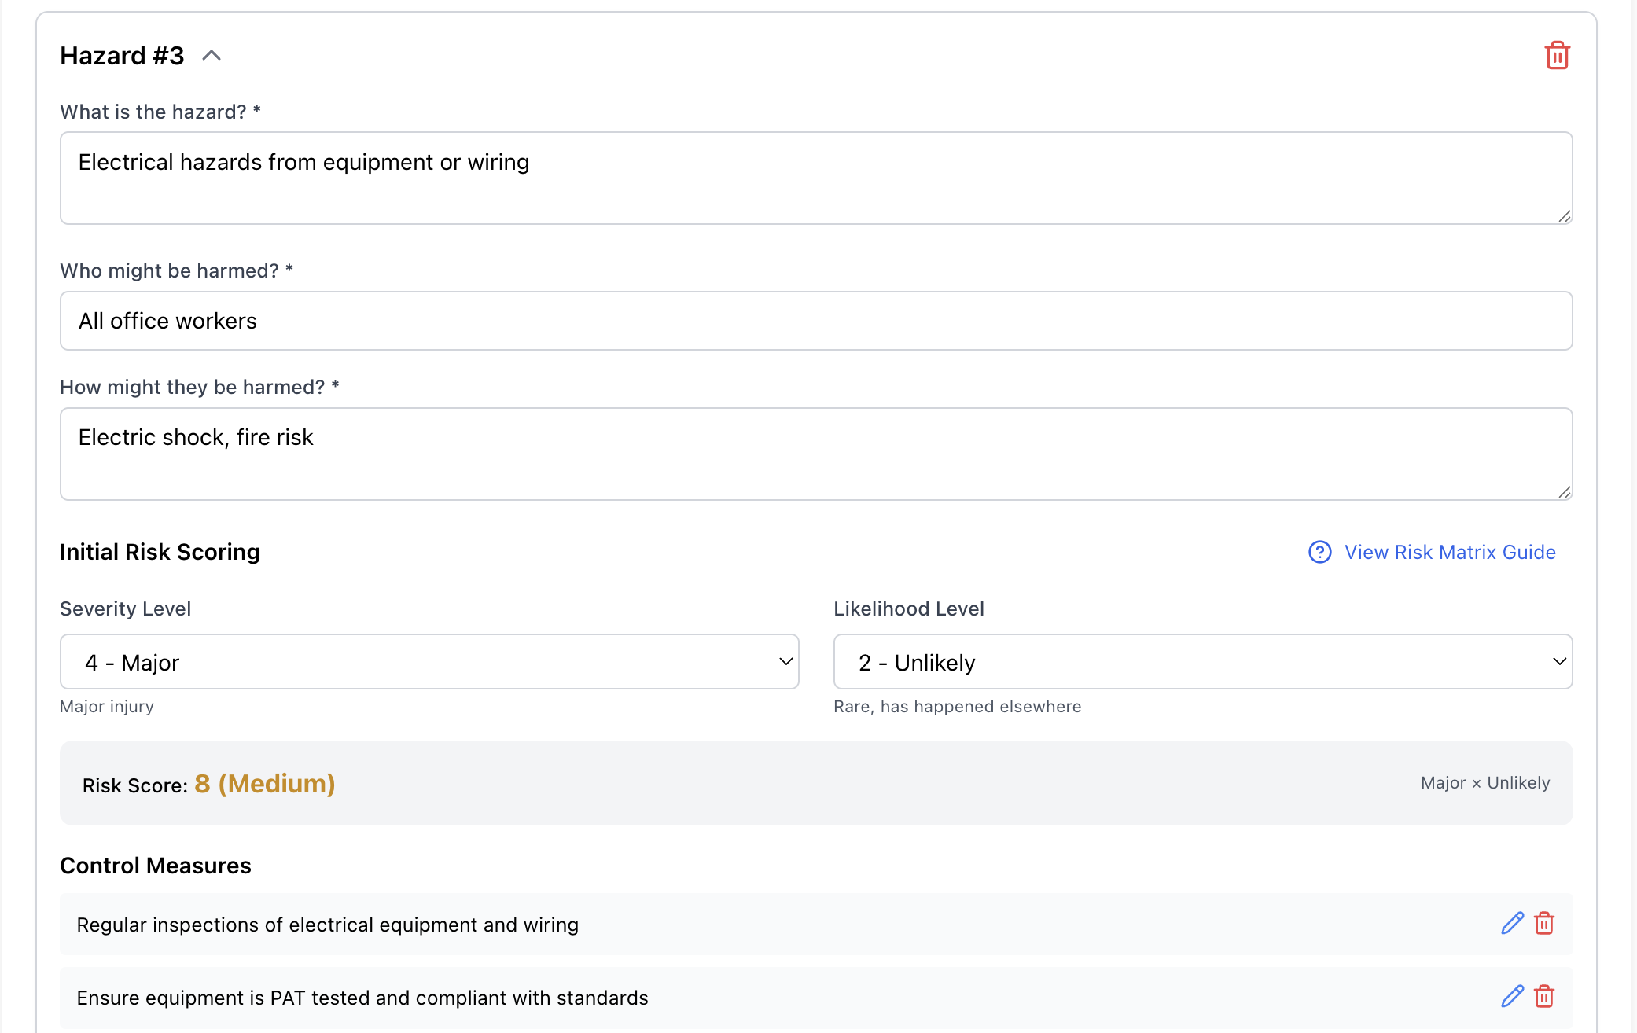This screenshot has height=1033, width=1637.
Task: Click the 'How might they be harmed?' text area
Action: coord(815,454)
